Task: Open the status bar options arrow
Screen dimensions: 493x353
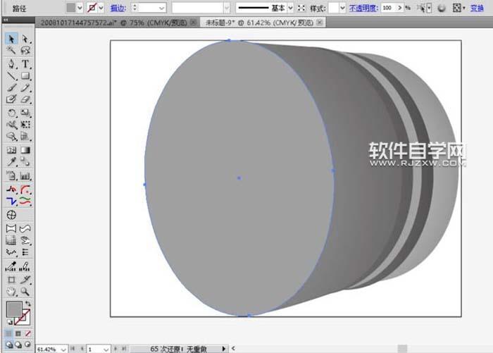Action: click(x=223, y=349)
